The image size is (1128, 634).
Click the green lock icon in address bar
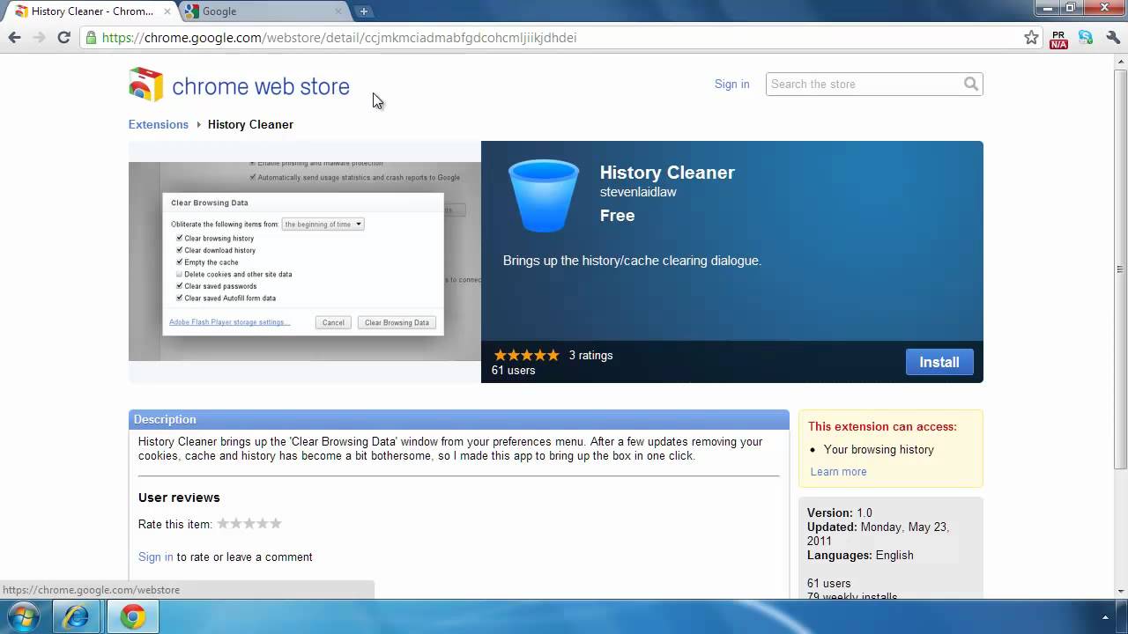tap(91, 37)
